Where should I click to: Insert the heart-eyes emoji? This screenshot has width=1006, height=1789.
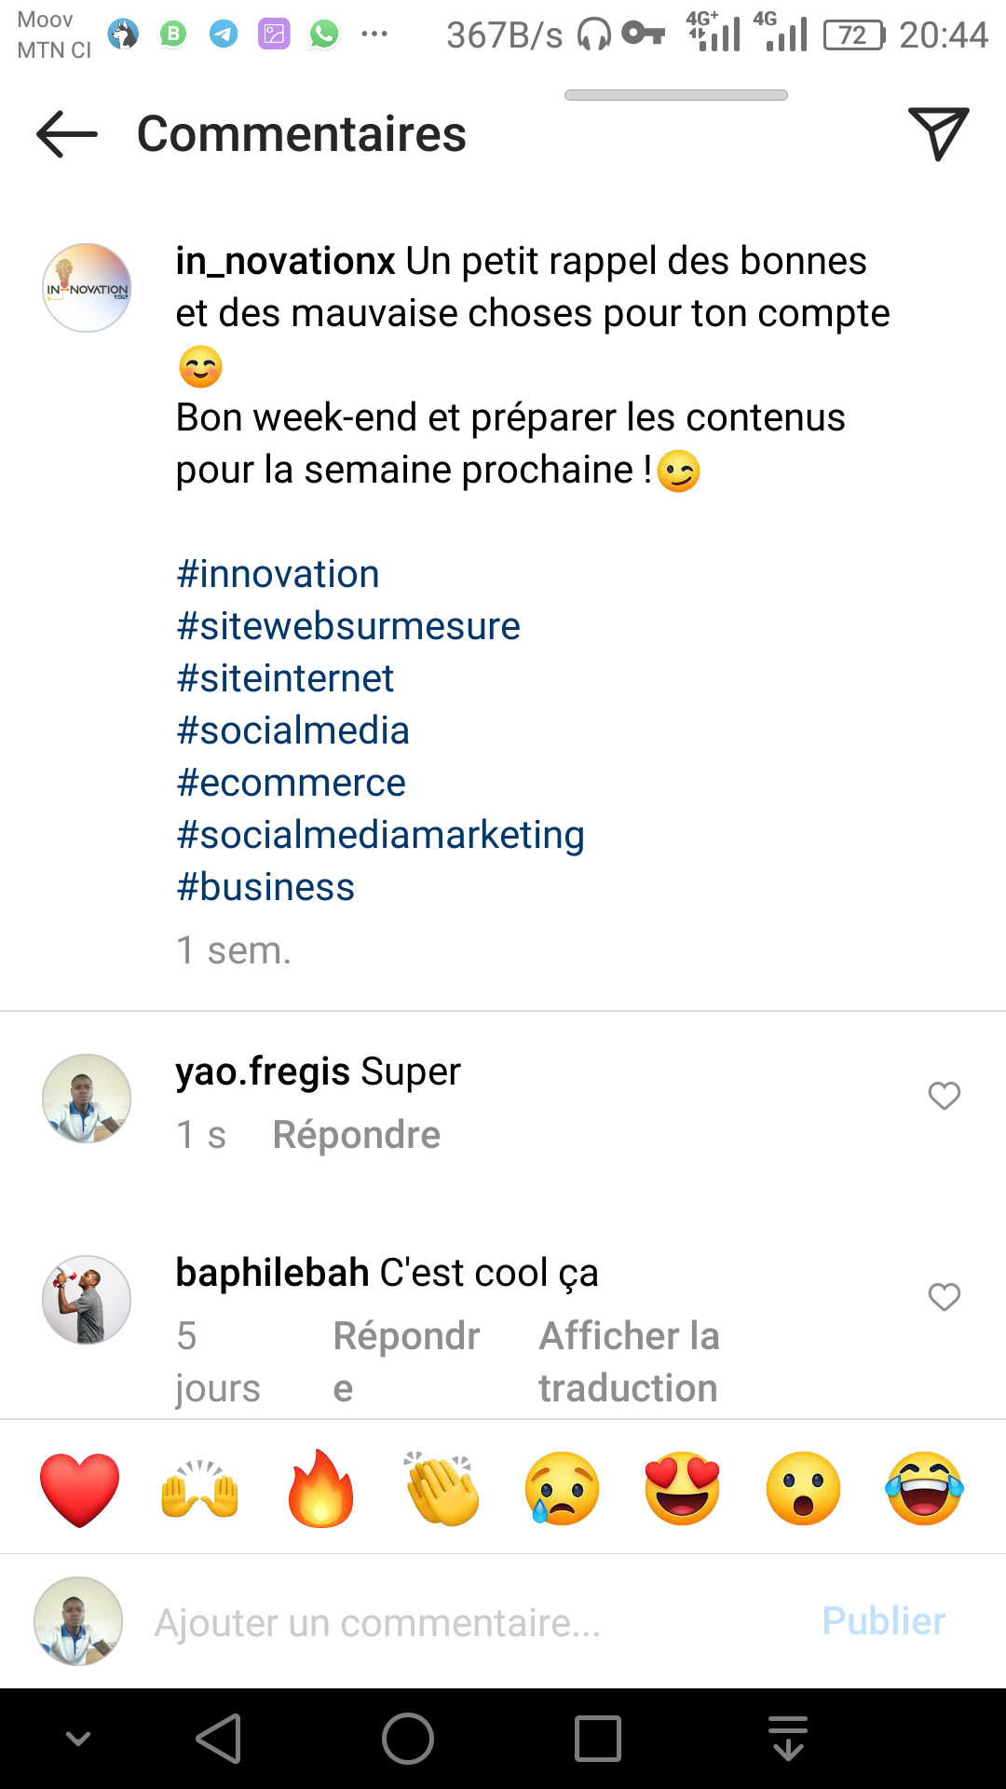[x=683, y=1489]
